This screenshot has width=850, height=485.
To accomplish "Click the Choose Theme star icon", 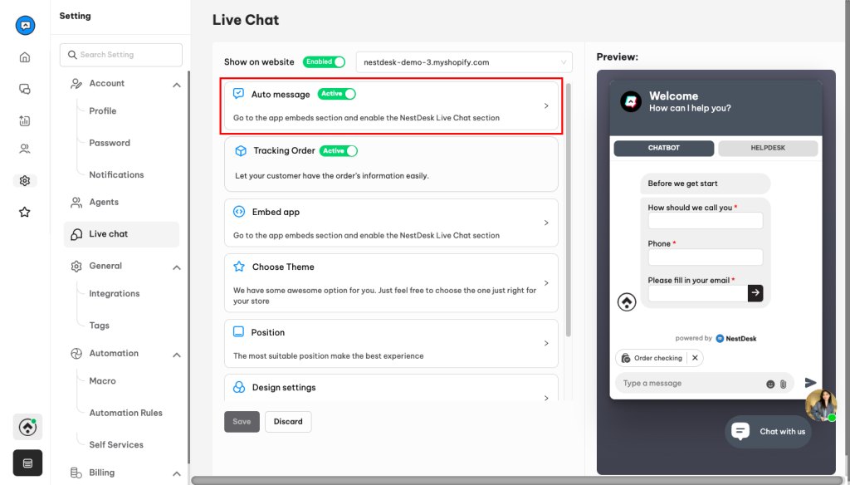I will click(x=239, y=267).
